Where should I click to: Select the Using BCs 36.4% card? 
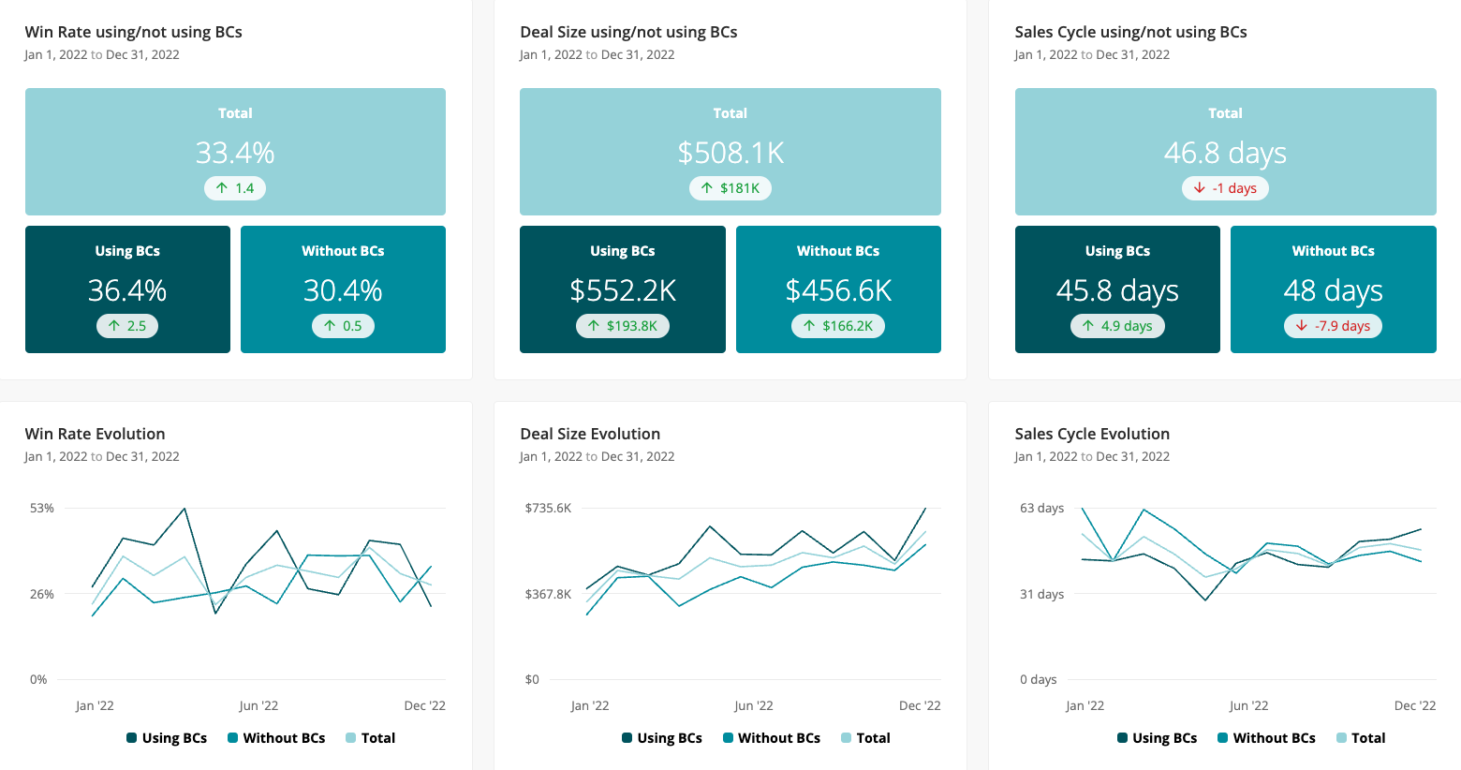click(x=127, y=289)
